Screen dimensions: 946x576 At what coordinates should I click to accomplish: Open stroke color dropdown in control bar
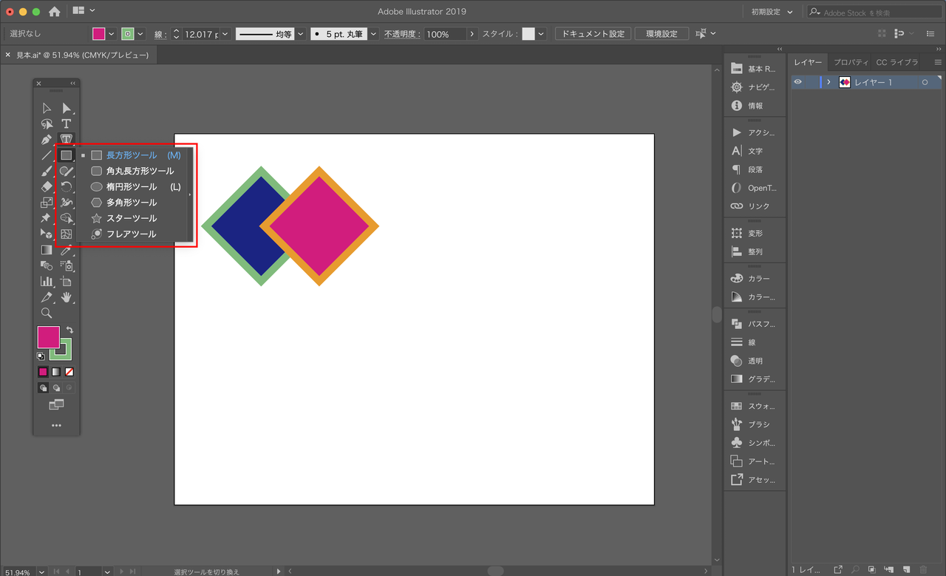[x=142, y=34]
